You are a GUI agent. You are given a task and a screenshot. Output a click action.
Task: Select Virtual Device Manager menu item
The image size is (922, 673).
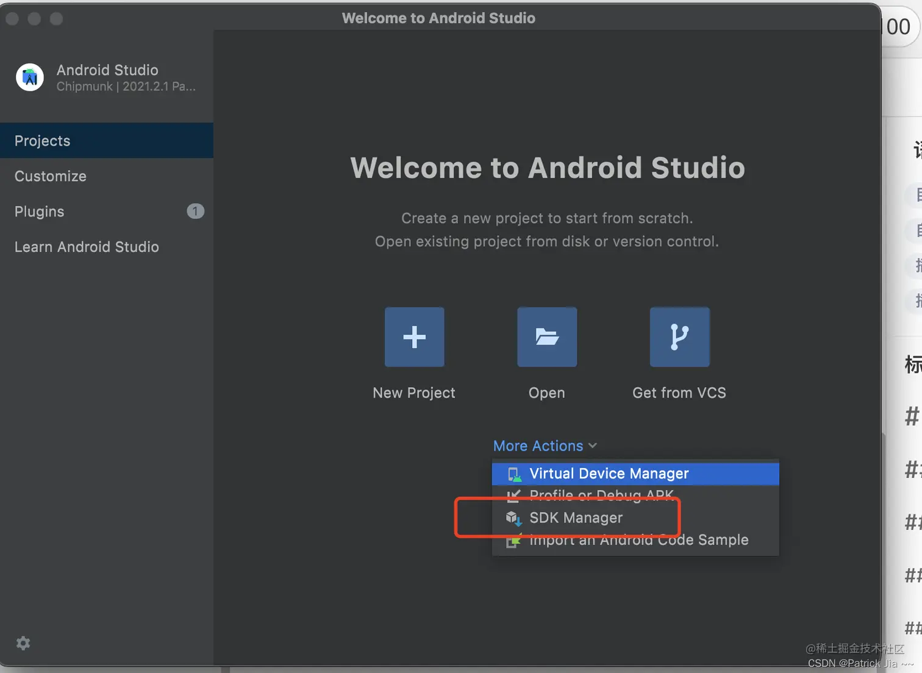tap(635, 474)
